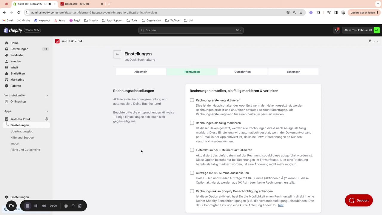Click the red Support button
The height and width of the screenshot is (215, 382).
pyautogui.click(x=359, y=200)
